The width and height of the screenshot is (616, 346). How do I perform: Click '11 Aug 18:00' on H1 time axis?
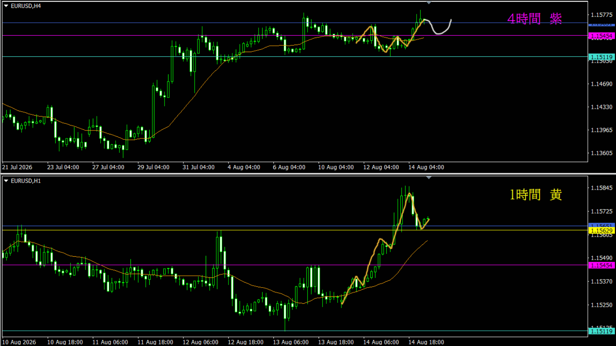tap(155, 342)
